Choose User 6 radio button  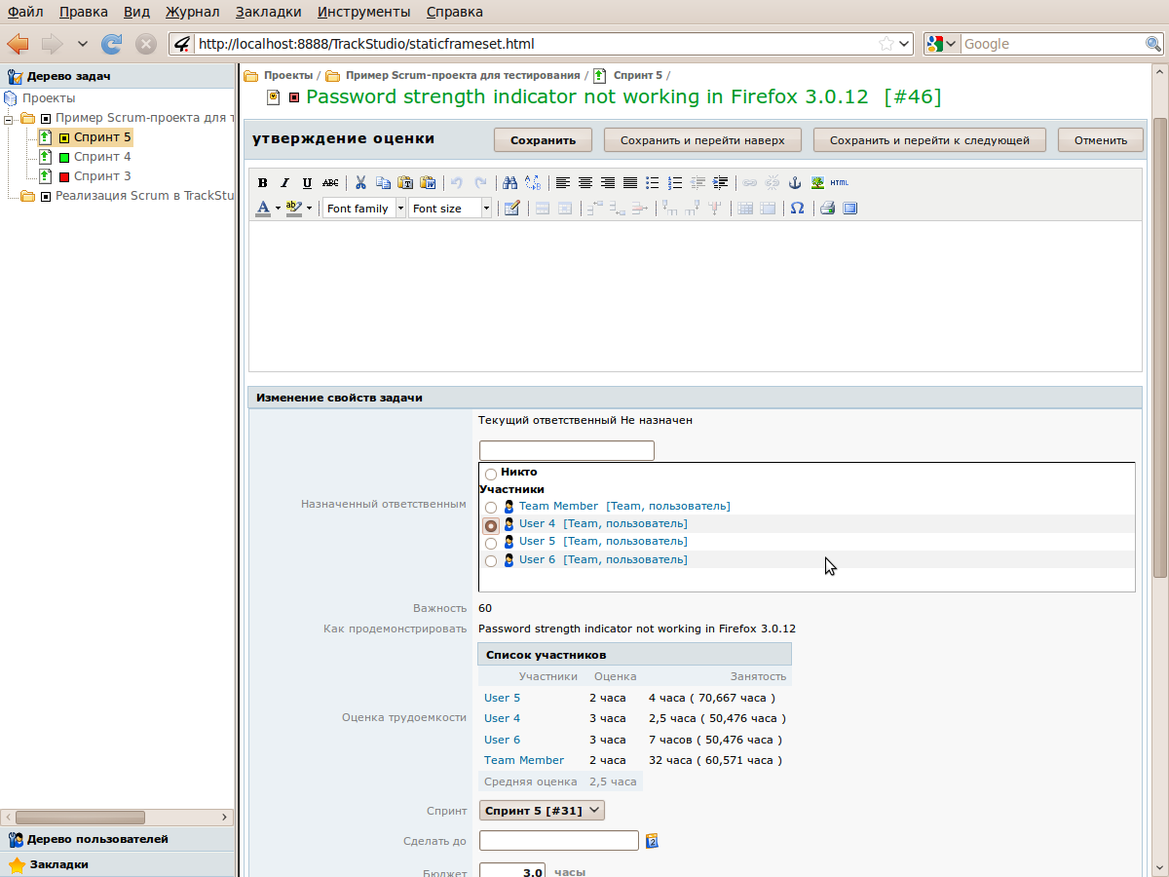coord(491,561)
